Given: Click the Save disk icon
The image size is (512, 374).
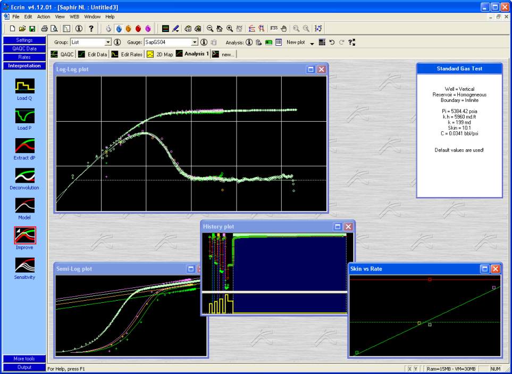Looking at the screenshot, I should click(x=32, y=28).
